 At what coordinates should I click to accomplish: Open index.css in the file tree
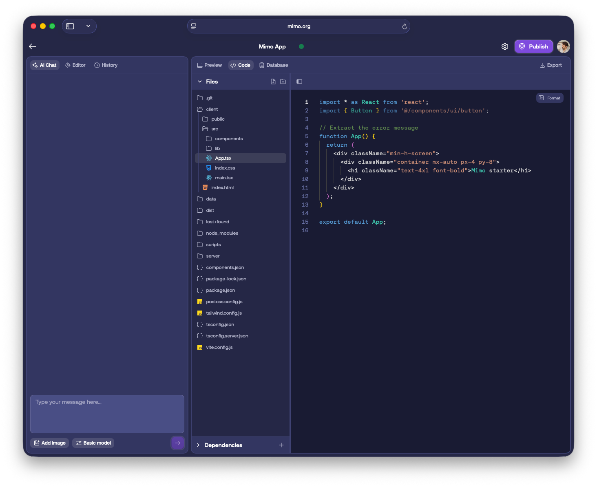(225, 168)
